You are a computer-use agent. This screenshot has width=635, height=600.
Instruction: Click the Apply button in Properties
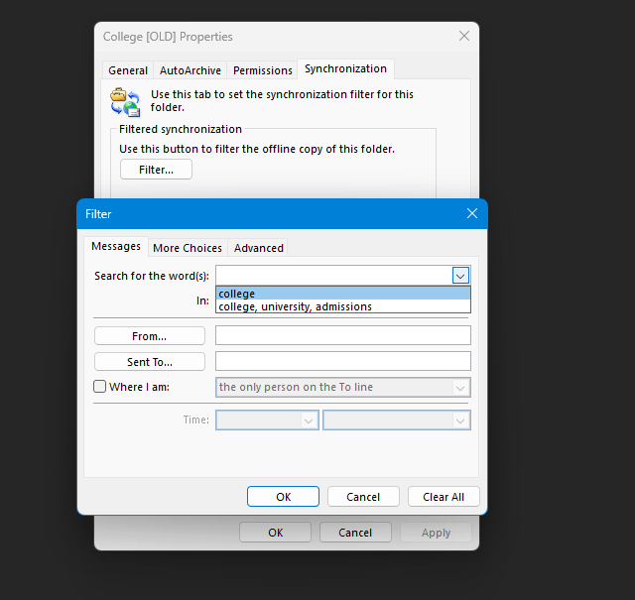436,532
